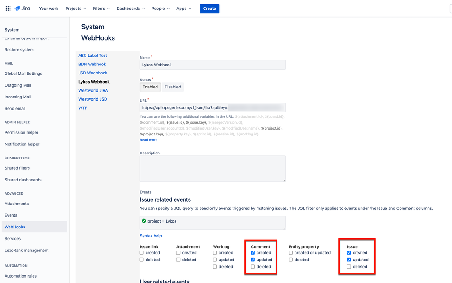
Task: Toggle Entity property deleted checkbox
Action: [290, 260]
